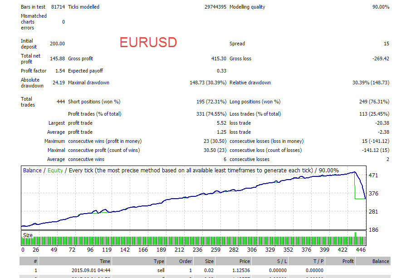The height and width of the screenshot is (278, 406).
Task: Click the 471 y-axis label
Action: point(373,176)
